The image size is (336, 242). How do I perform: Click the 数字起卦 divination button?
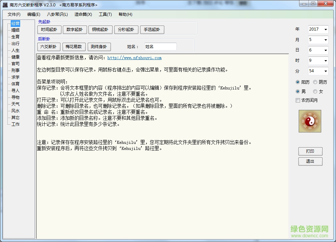click(x=75, y=30)
